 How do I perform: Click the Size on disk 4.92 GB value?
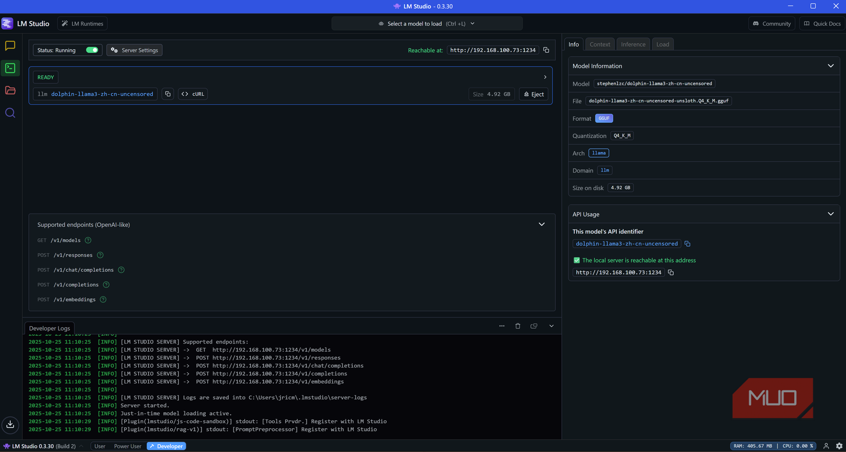pos(620,188)
